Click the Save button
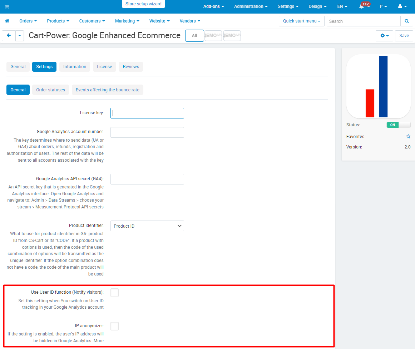 point(404,36)
